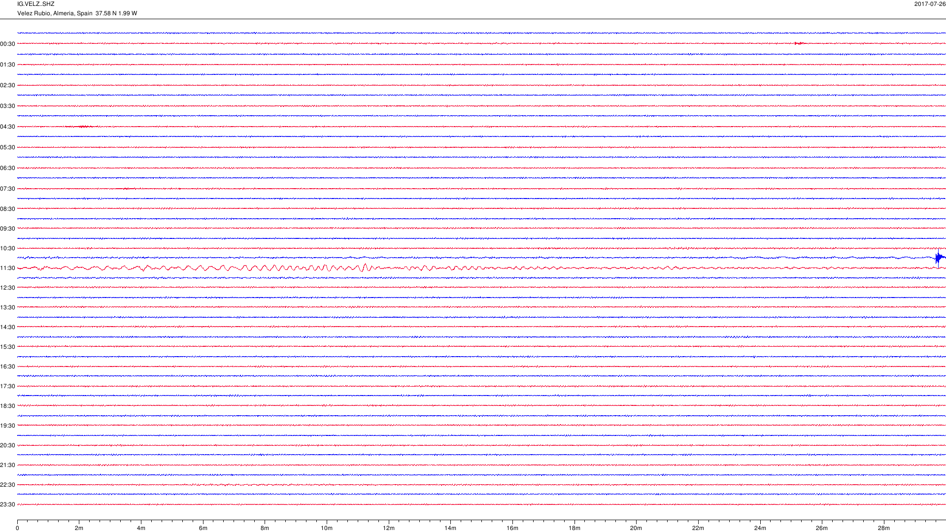Click the Velez Rubio, Almeria, Spain location text
Viewport: 946px width, 532px height.
[55, 13]
